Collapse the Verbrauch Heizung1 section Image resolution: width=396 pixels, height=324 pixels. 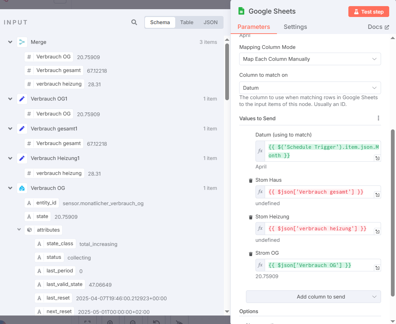click(10, 158)
